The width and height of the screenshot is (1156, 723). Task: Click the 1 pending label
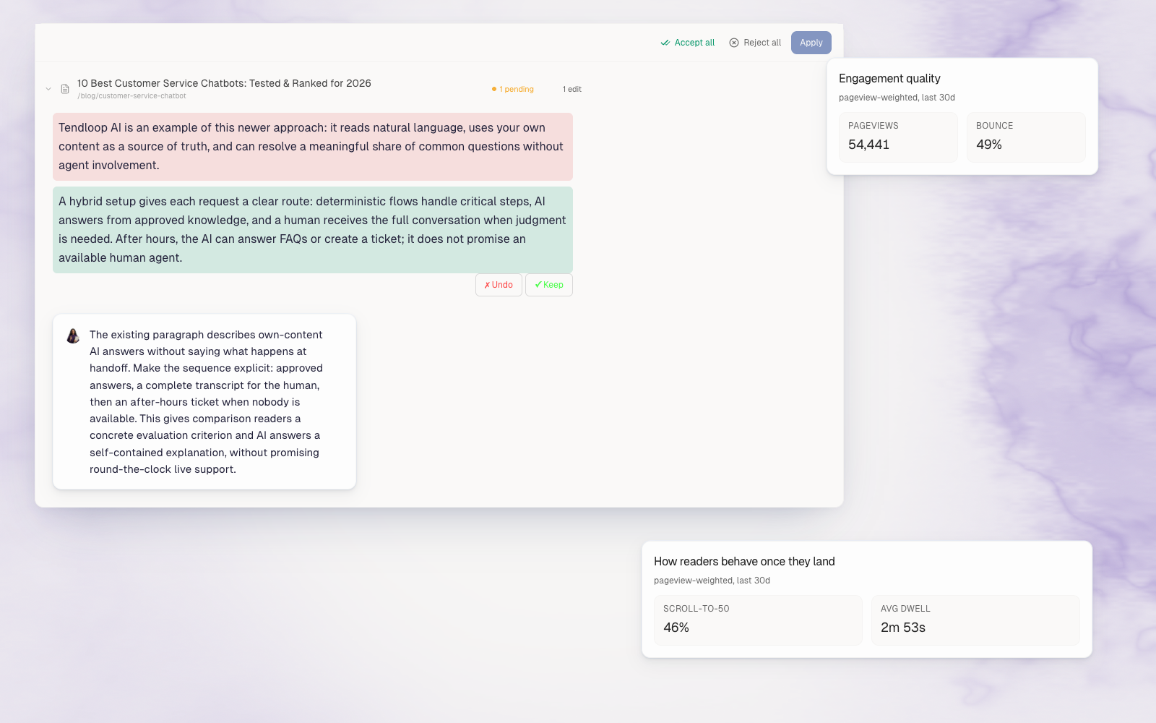517,89
